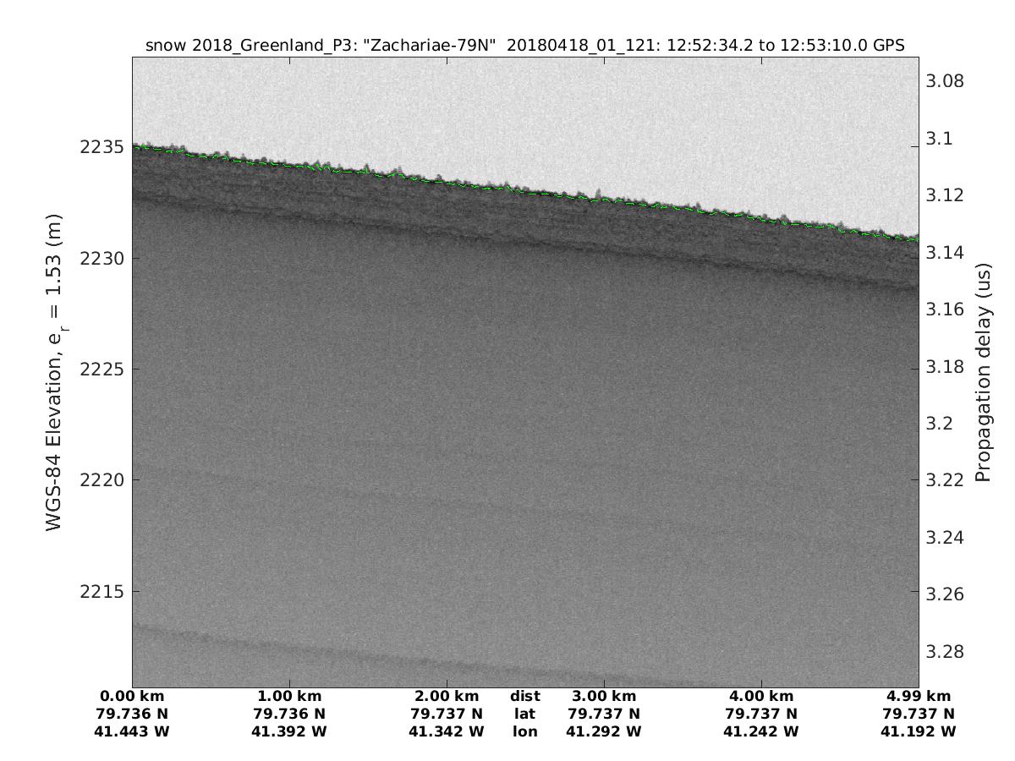Click the 'Propagation delay (us)' axis label

point(983,373)
